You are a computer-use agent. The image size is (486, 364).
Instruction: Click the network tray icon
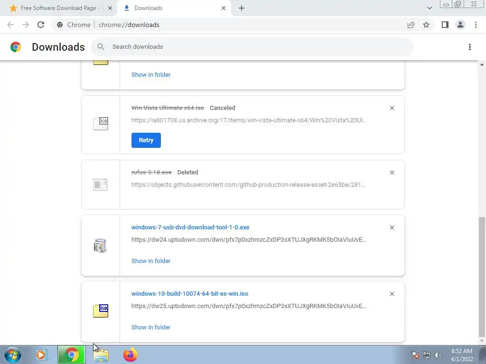(427, 355)
